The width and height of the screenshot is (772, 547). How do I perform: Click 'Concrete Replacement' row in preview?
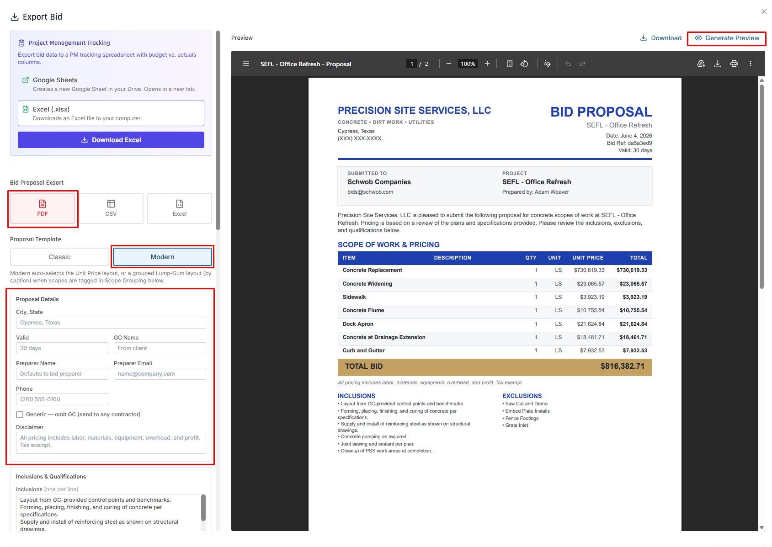(x=495, y=270)
